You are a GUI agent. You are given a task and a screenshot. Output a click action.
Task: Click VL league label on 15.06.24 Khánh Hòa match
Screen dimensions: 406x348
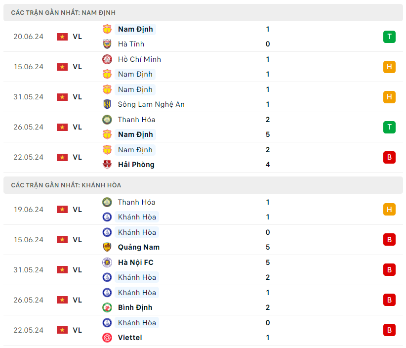78,240
